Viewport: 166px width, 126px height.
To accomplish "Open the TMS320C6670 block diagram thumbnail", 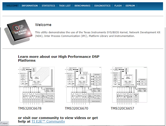I will tap(83, 85).
